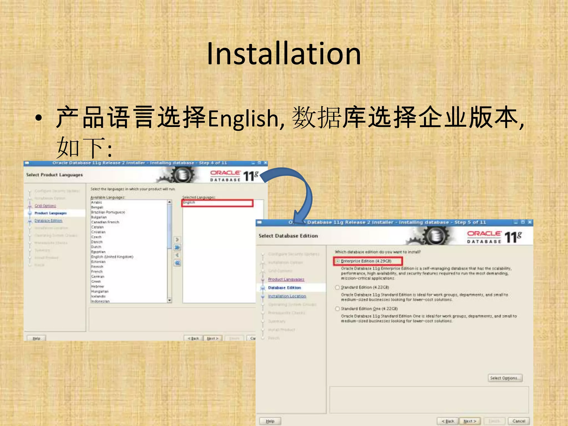Select Hungarian in Available Languages
The image size is (568, 426).
coord(100,291)
